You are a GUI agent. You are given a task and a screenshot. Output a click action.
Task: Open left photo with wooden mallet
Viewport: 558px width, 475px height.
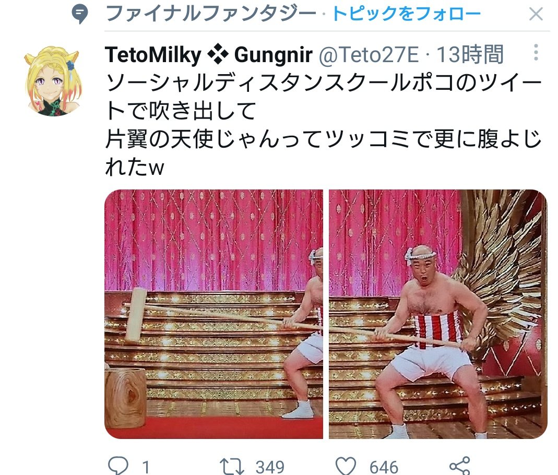pos(213,314)
